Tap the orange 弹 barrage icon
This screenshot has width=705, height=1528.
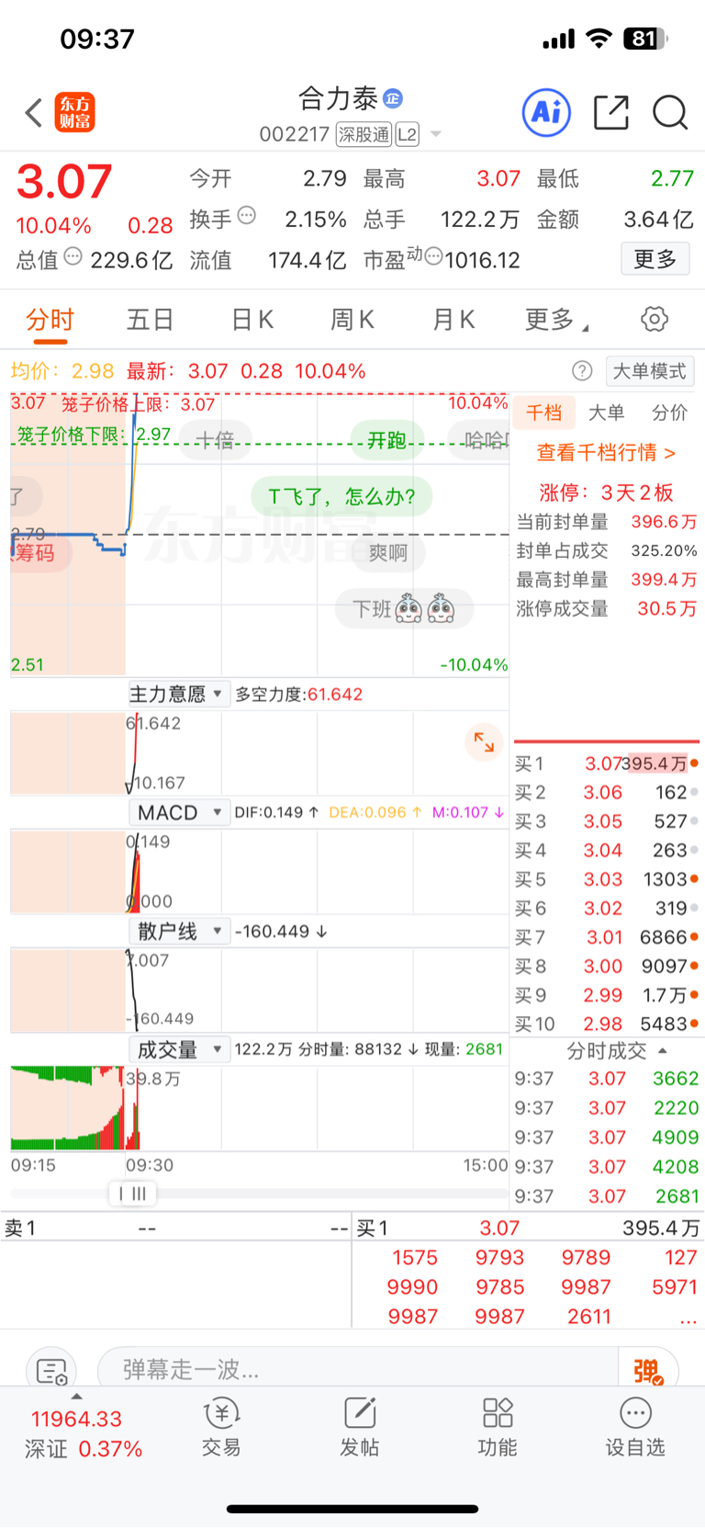(648, 1371)
